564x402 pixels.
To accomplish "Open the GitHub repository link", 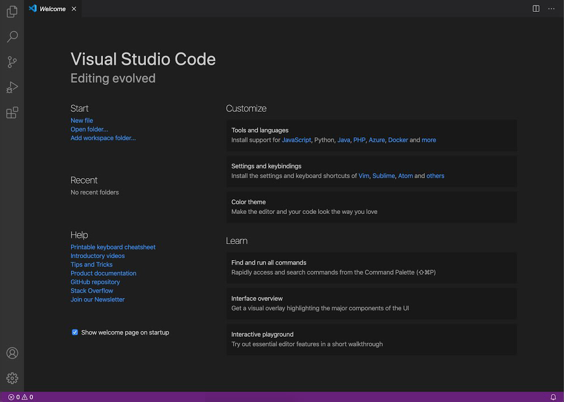I will click(x=95, y=282).
